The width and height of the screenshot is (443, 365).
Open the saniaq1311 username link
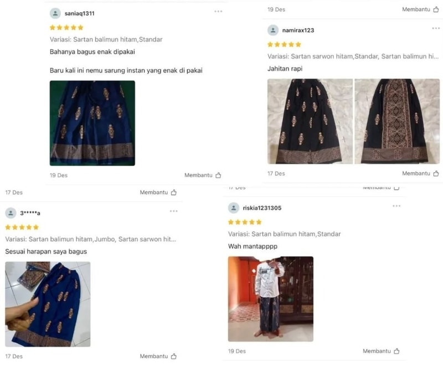coord(80,13)
